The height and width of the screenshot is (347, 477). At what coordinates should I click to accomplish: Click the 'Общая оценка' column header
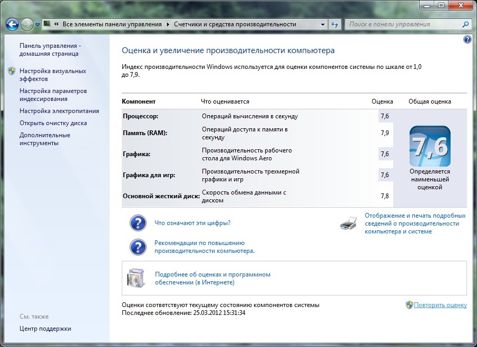point(430,101)
